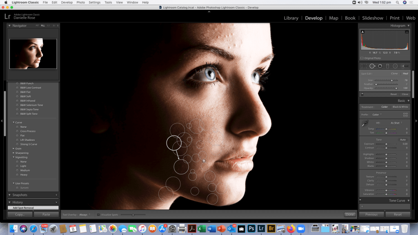Select the Spot Removal tool icon
418x235 pixels.
pyautogui.click(x=372, y=66)
